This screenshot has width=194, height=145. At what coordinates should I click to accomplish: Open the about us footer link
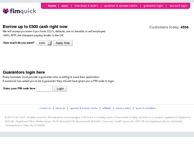pos(60,108)
